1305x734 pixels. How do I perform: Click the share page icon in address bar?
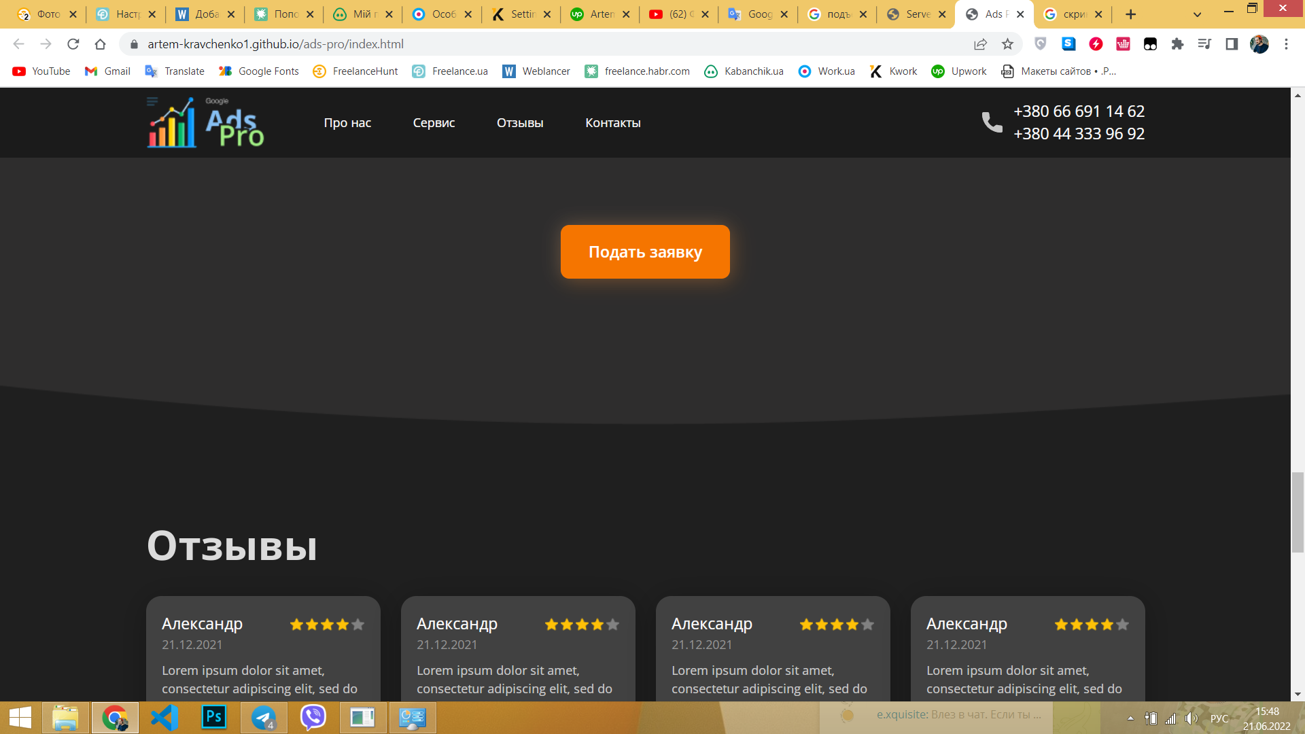(980, 44)
